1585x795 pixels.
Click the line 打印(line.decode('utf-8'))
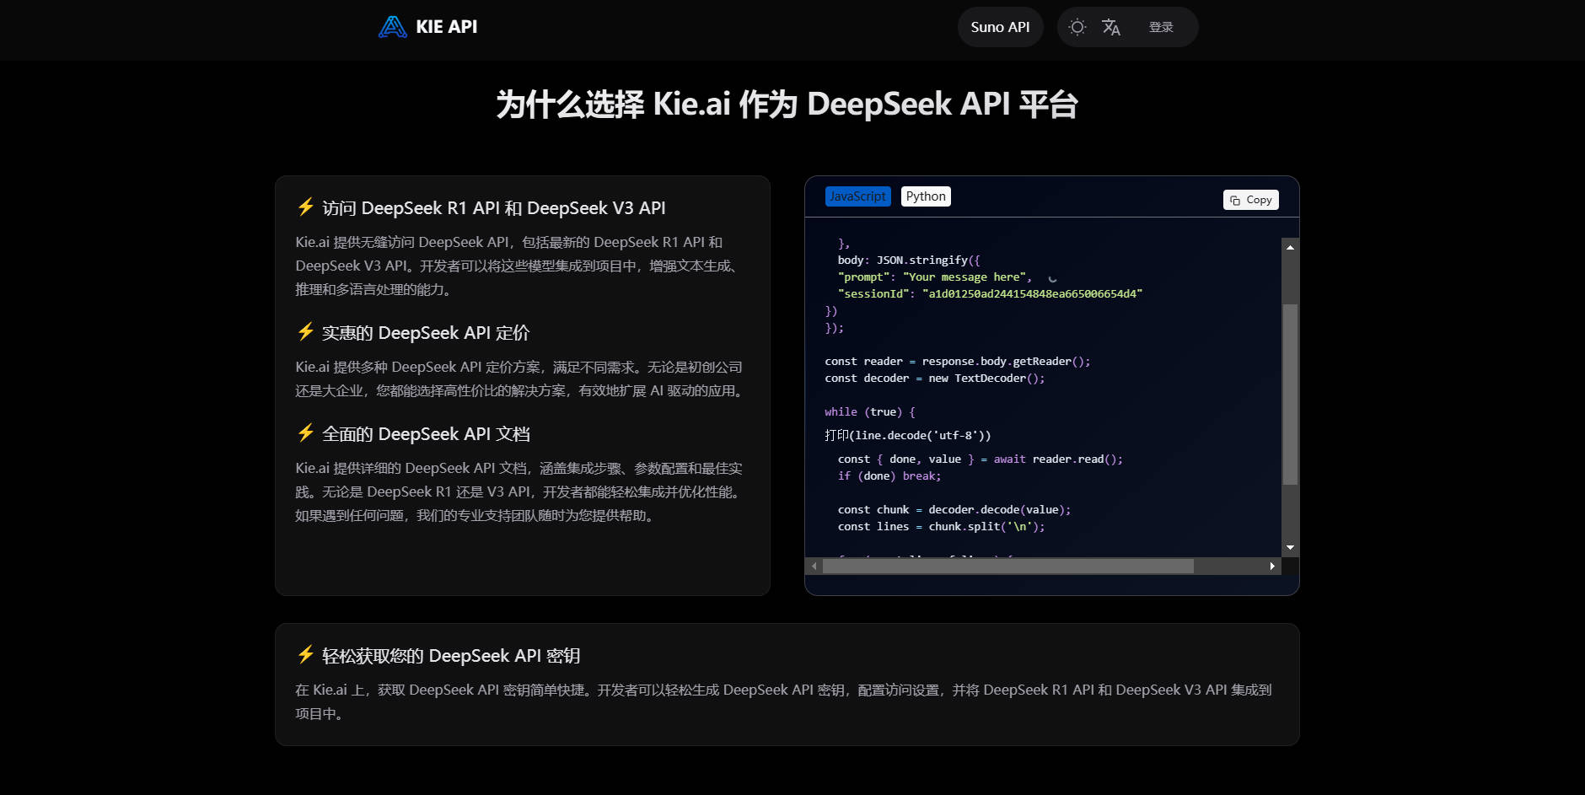[x=908, y=435]
